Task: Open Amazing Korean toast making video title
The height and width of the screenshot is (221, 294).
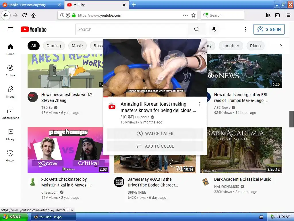Action: tap(158, 107)
